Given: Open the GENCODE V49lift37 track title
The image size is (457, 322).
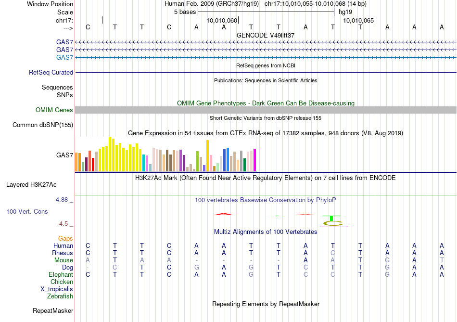Looking at the screenshot, I should (266, 35).
